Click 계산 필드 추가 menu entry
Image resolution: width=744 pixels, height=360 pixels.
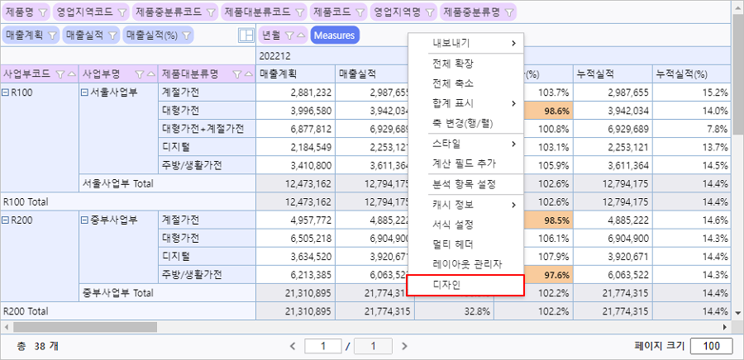click(465, 163)
